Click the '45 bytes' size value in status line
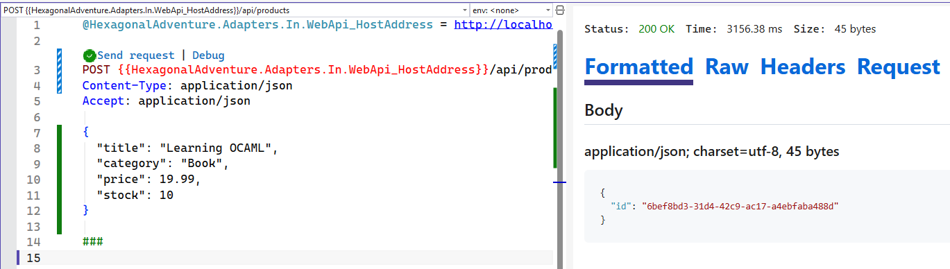 (x=855, y=29)
